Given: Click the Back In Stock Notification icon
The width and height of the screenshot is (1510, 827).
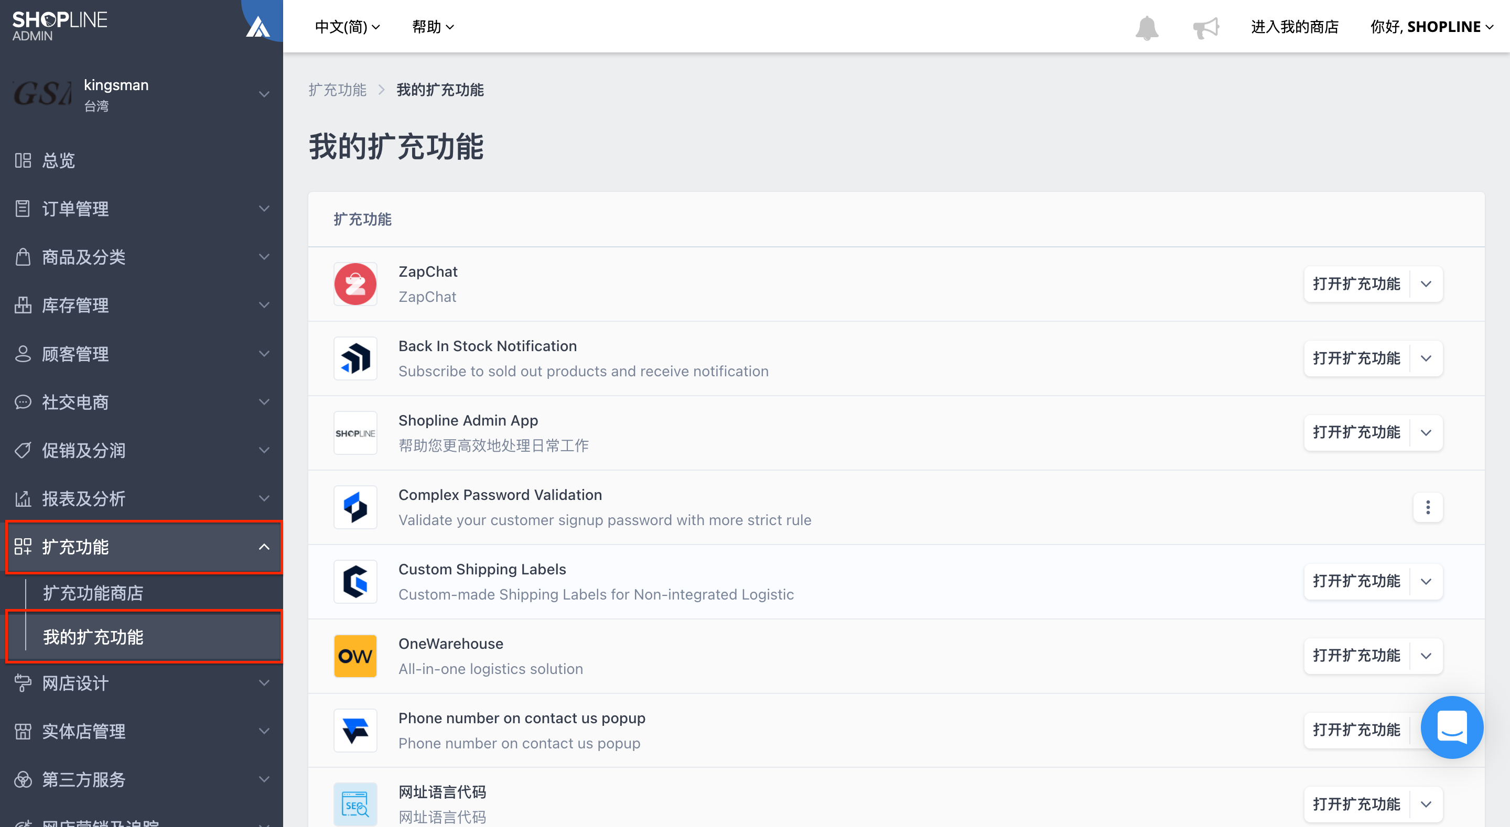Looking at the screenshot, I should click(355, 358).
